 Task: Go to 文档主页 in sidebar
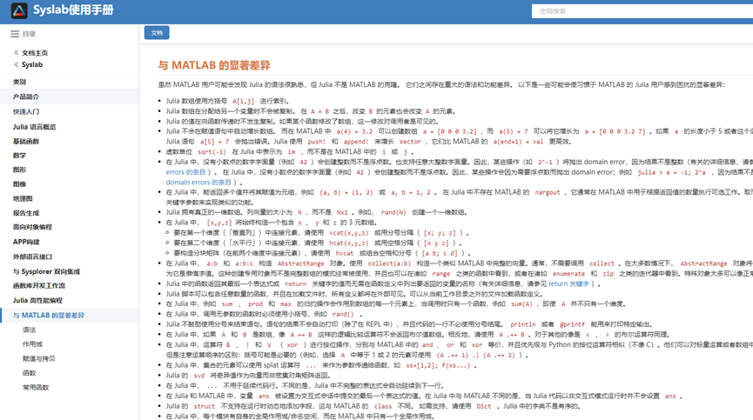click(x=35, y=53)
